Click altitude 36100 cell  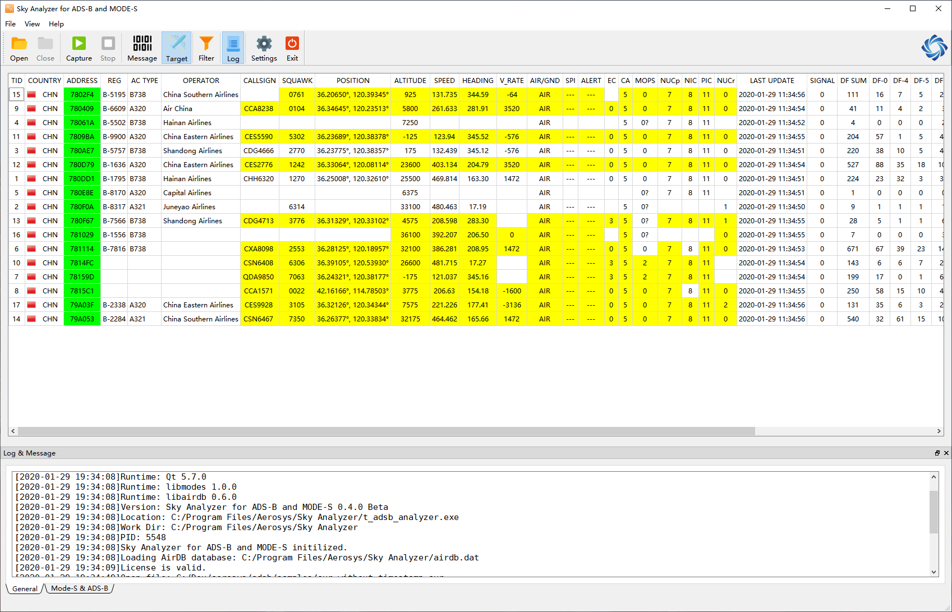click(410, 234)
